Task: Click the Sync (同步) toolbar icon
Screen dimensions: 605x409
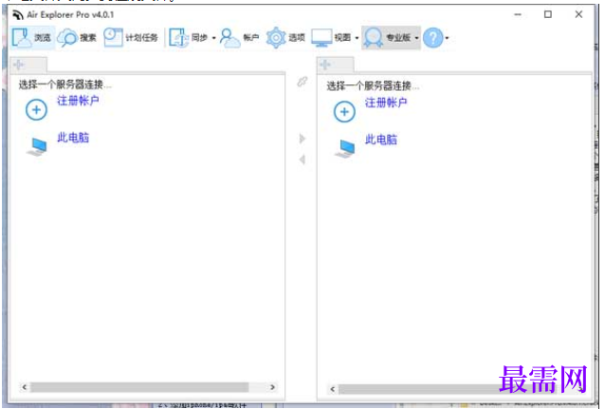Action: [178, 37]
